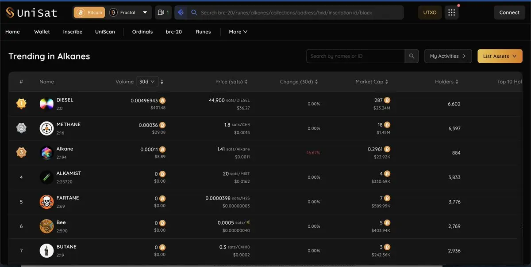Click the 44,900 sats/DIESEL price

point(229,100)
